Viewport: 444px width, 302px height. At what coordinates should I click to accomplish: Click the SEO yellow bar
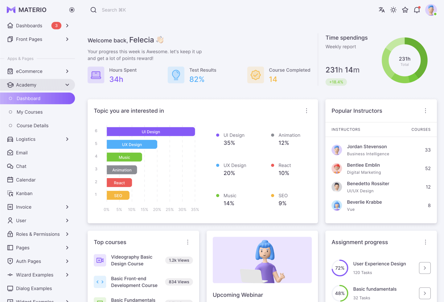(118, 195)
